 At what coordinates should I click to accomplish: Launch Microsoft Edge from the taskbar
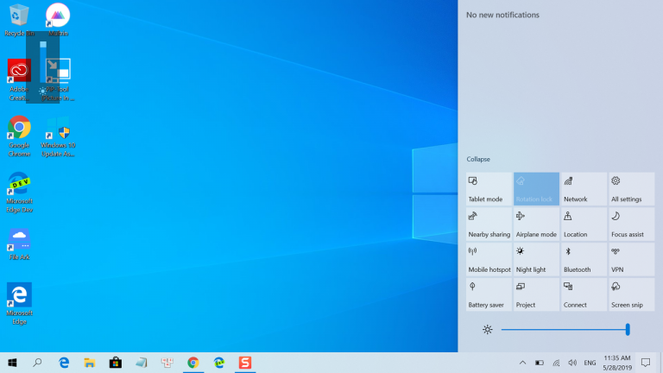tap(64, 363)
